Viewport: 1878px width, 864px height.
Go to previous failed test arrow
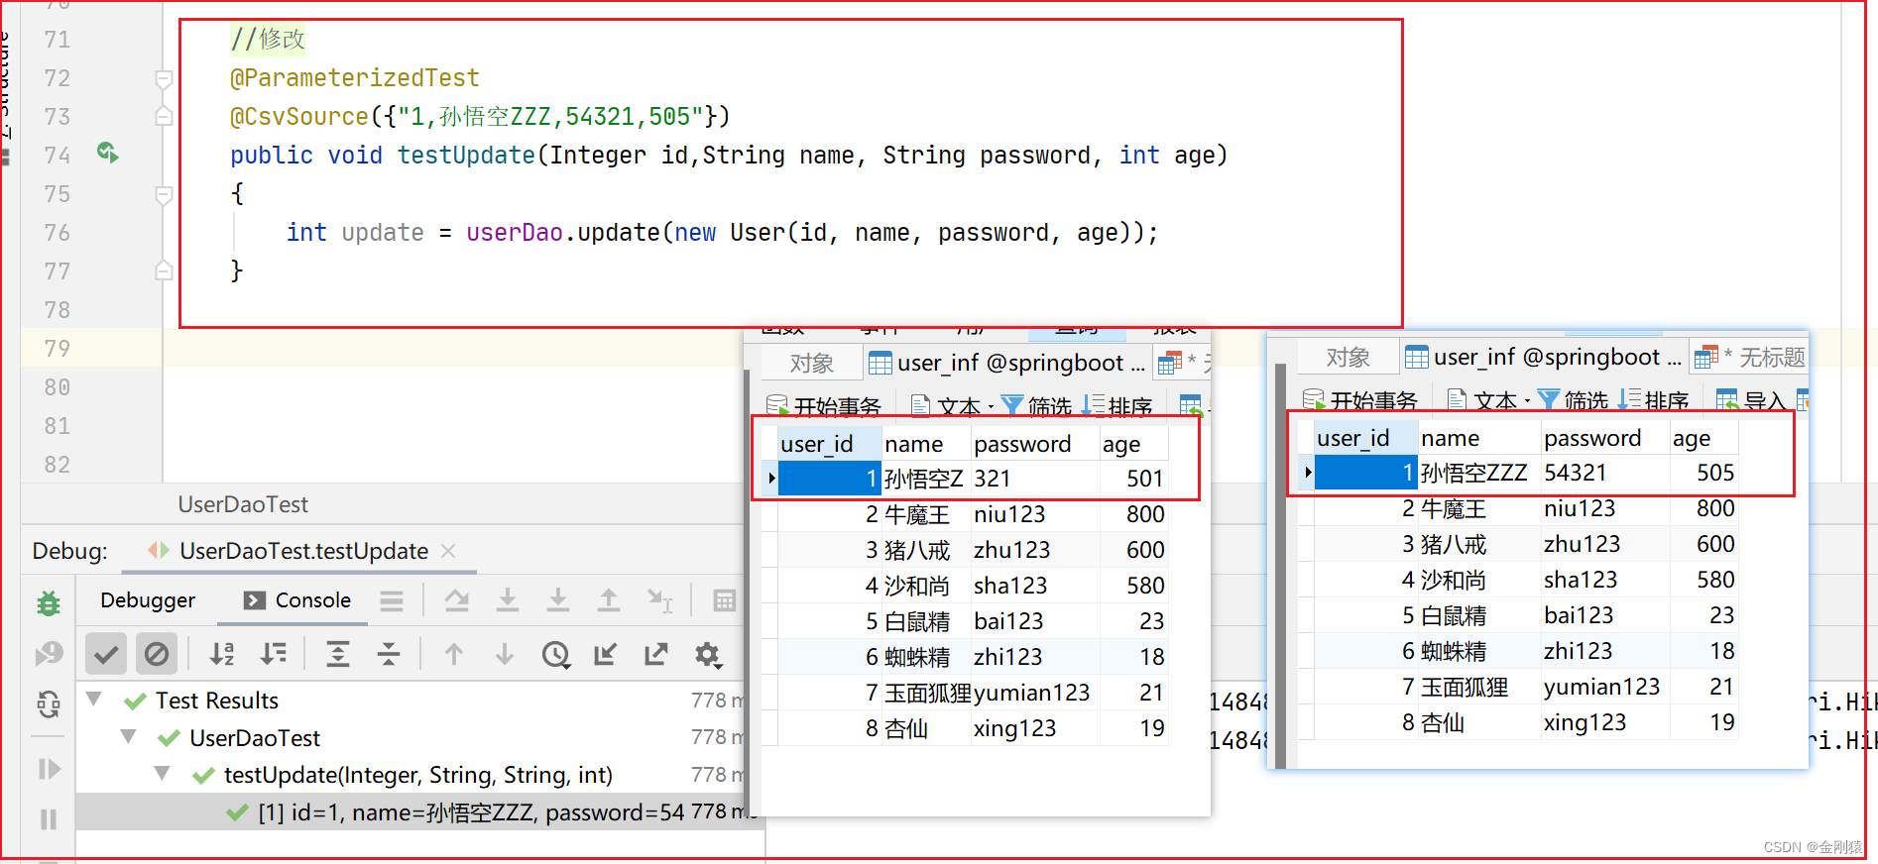click(x=454, y=654)
